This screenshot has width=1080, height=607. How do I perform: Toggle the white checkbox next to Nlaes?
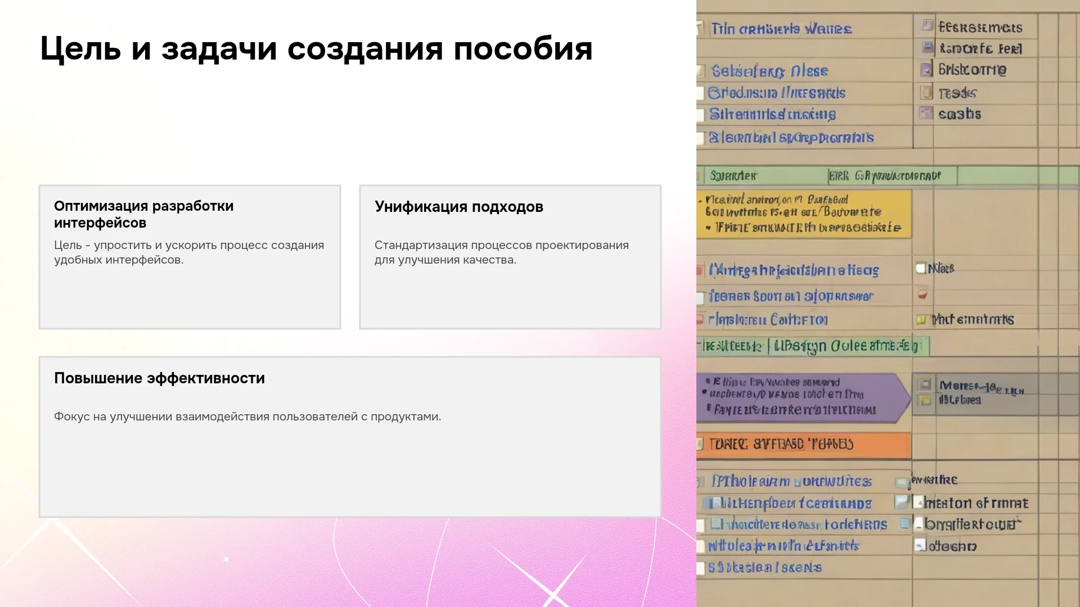point(921,268)
